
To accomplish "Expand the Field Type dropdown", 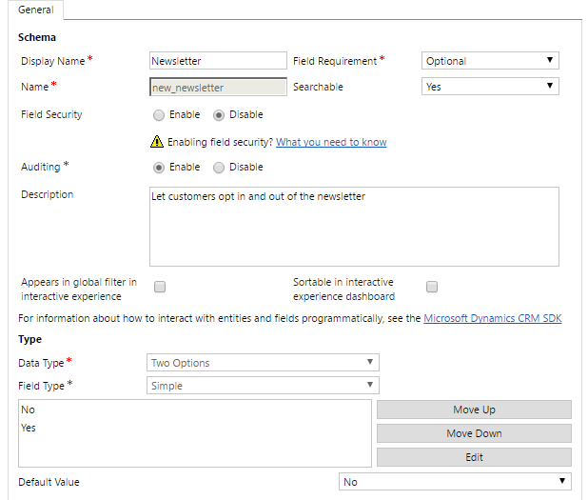I will pyautogui.click(x=264, y=386).
